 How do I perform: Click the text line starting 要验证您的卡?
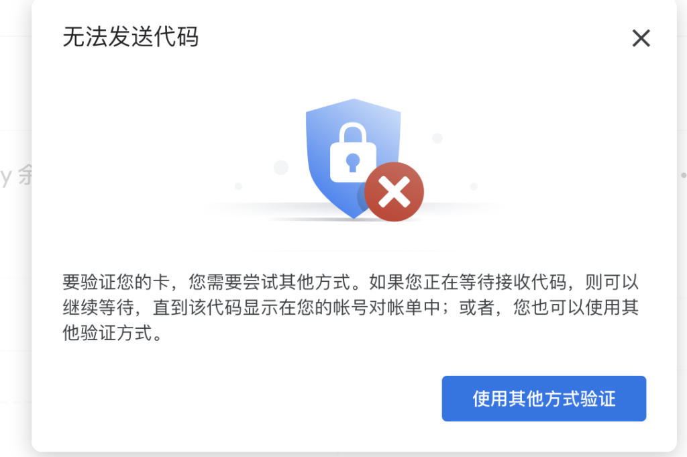coord(350,282)
